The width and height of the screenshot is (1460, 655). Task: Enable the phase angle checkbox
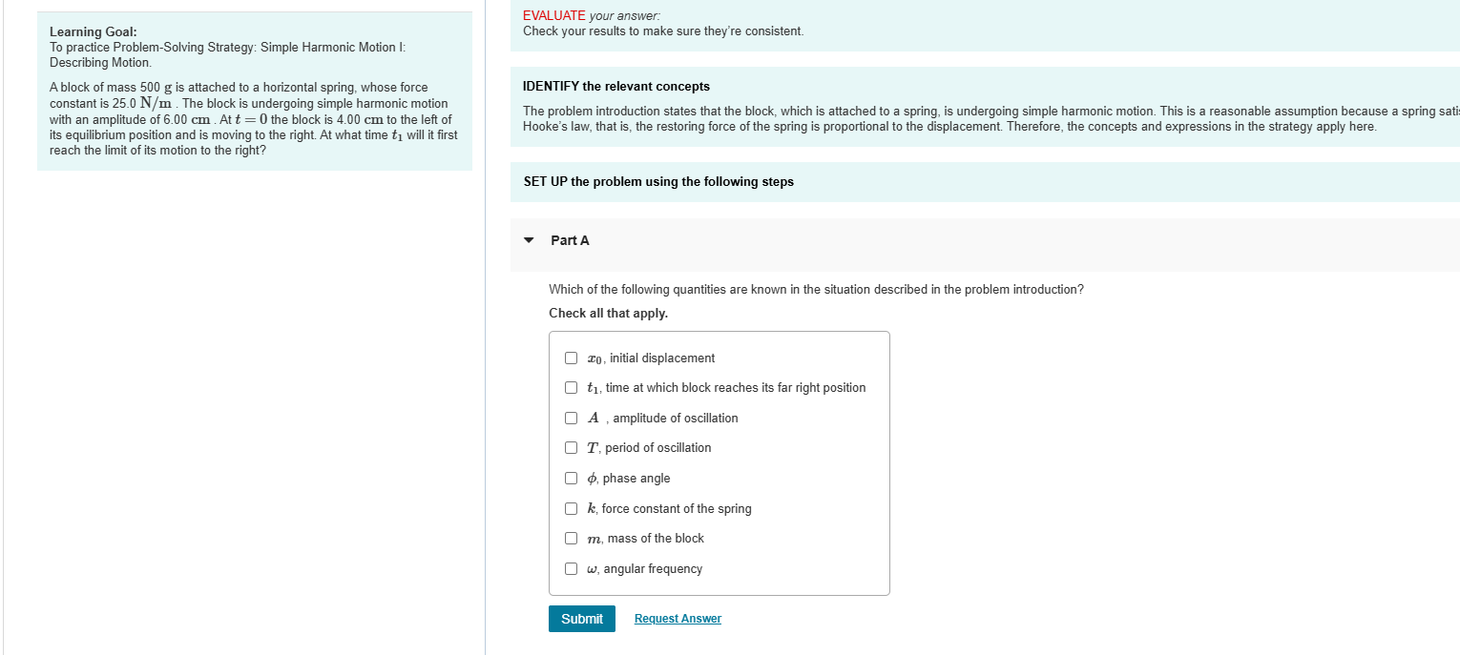coord(571,478)
